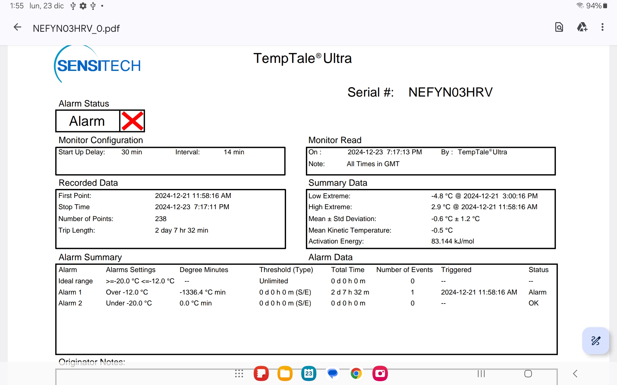Click the Summary Data section heading
Viewport: 617px width, 385px height.
338,183
